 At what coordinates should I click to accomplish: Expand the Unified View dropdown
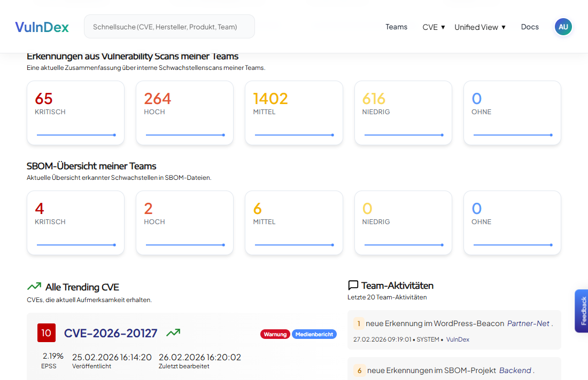[479, 27]
